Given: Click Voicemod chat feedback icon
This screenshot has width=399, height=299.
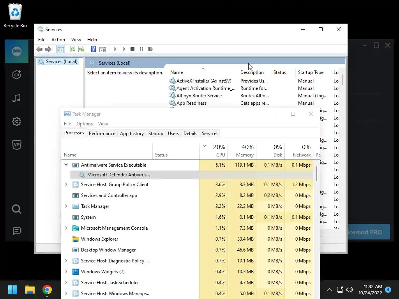Looking at the screenshot, I should tap(16, 231).
